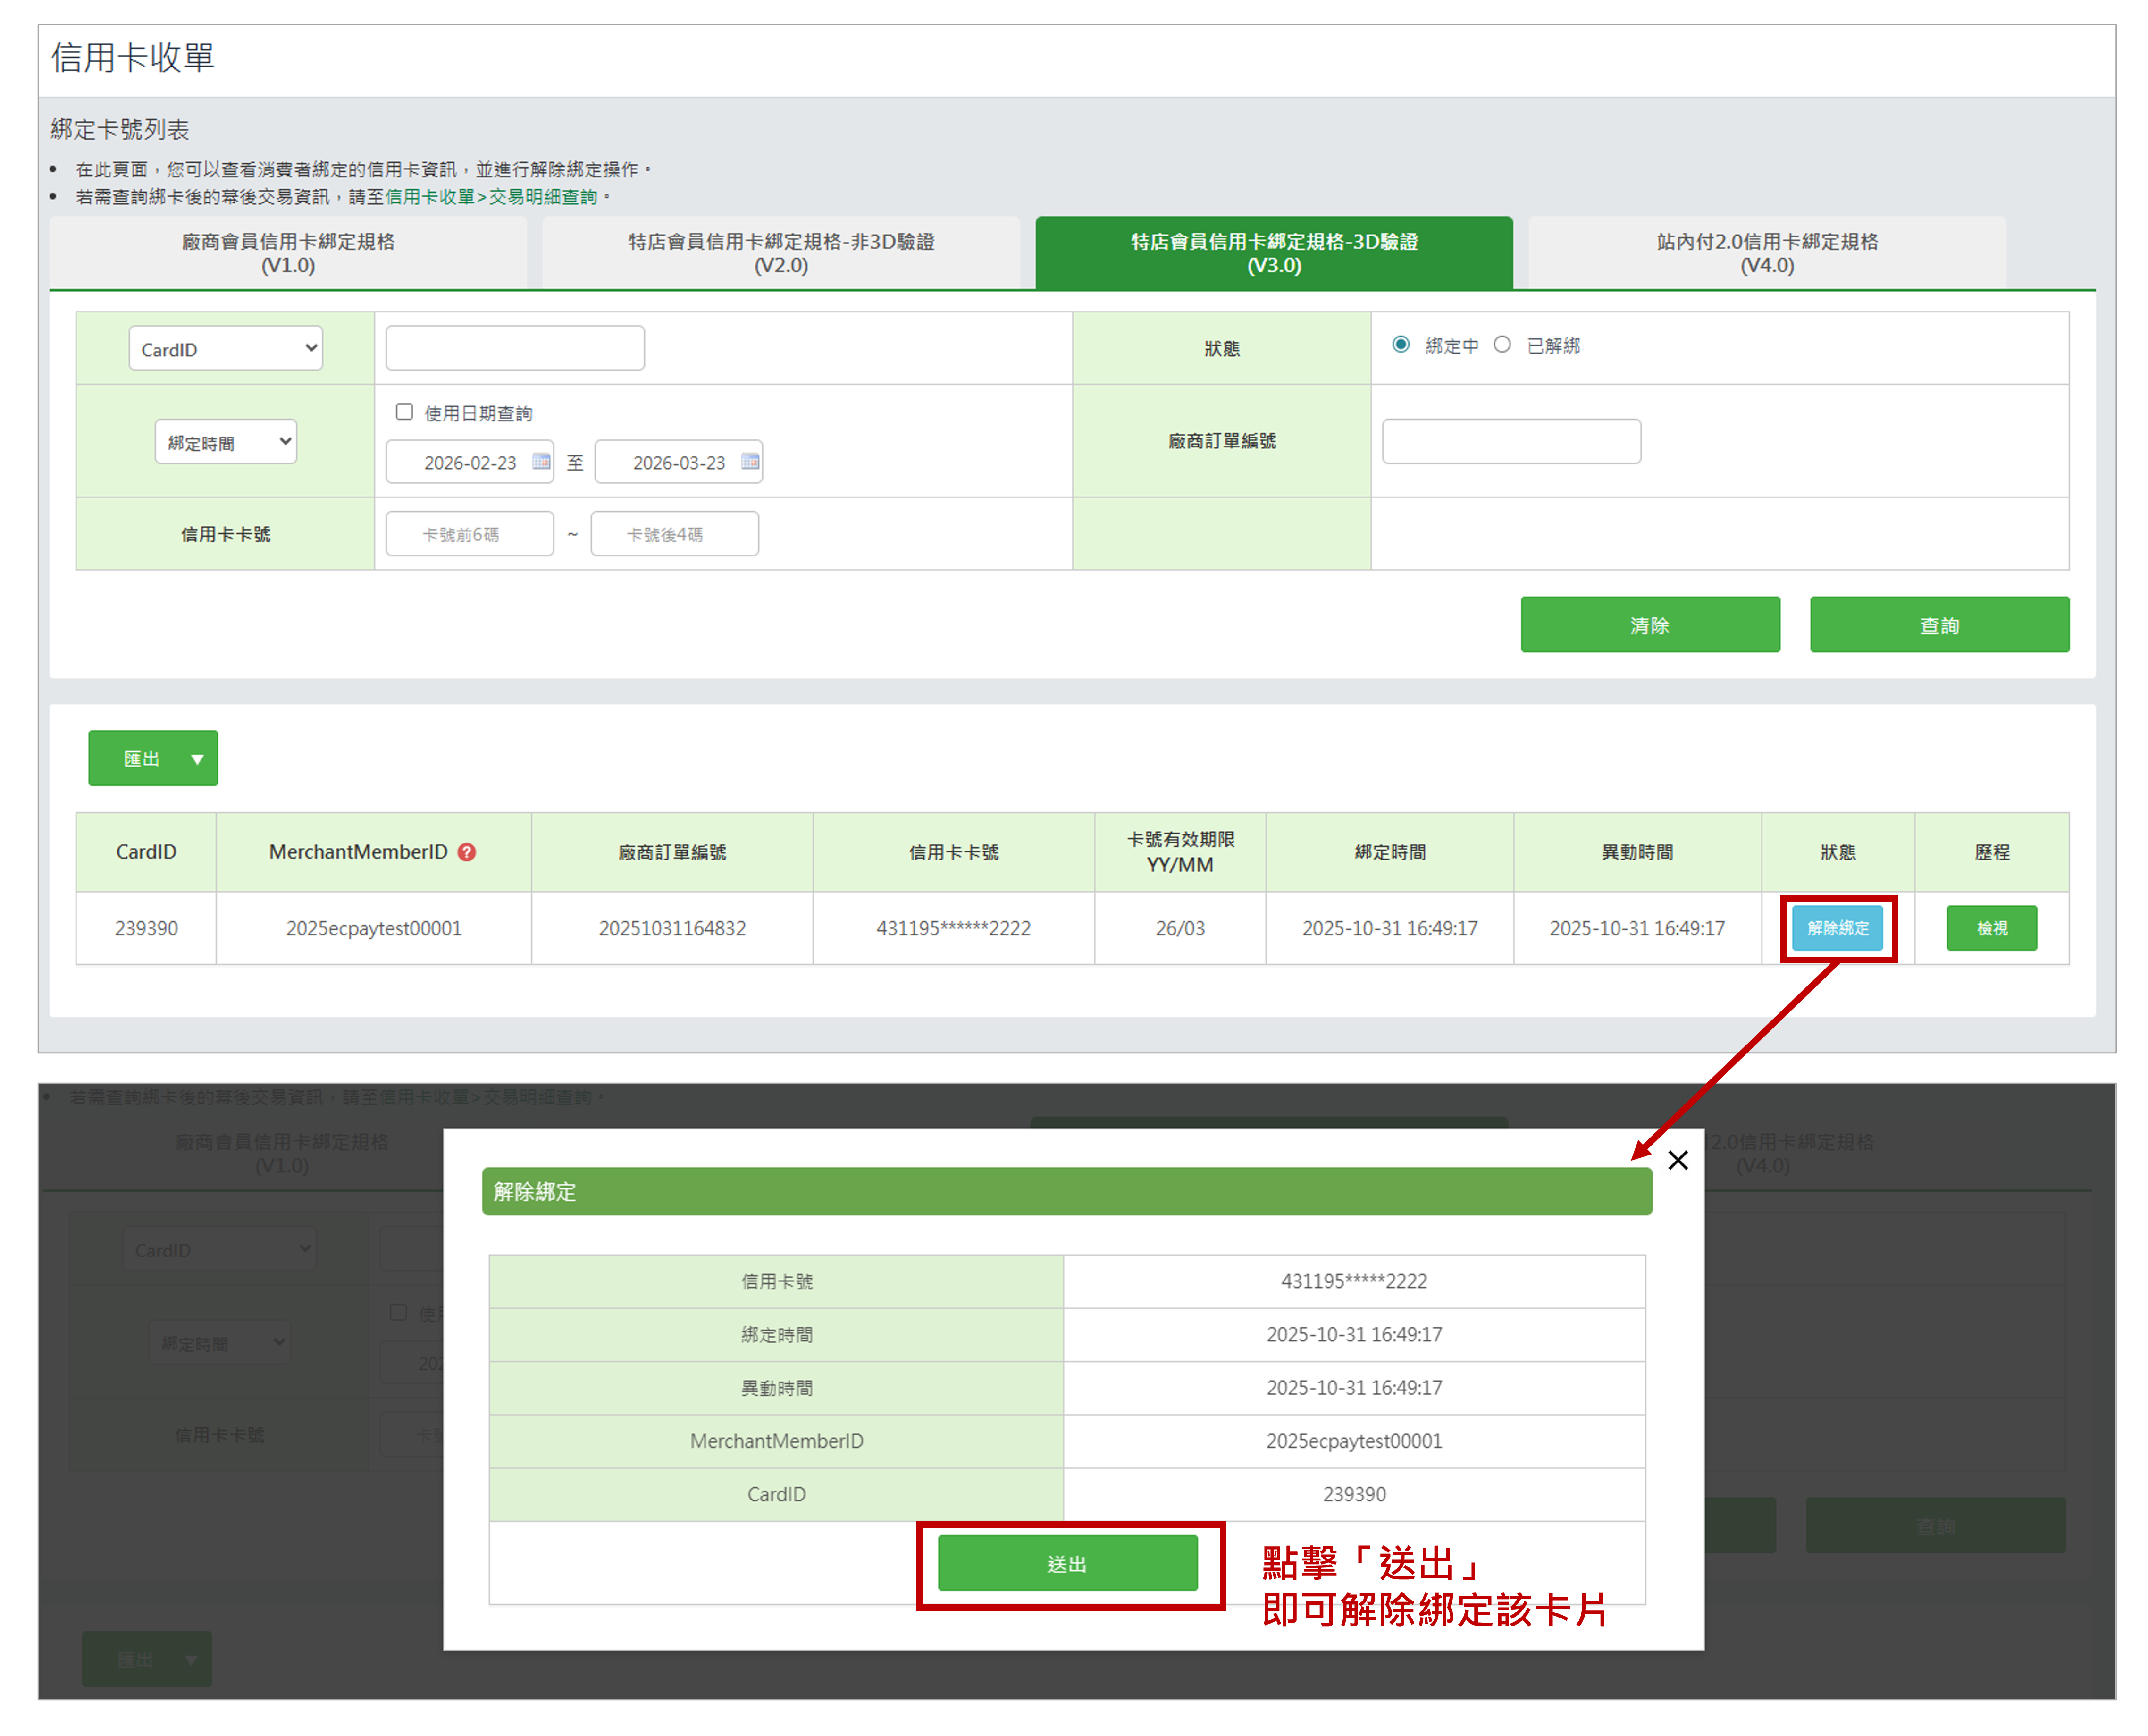Open the end date calendar picker icon
The image size is (2148, 1736).
(750, 462)
